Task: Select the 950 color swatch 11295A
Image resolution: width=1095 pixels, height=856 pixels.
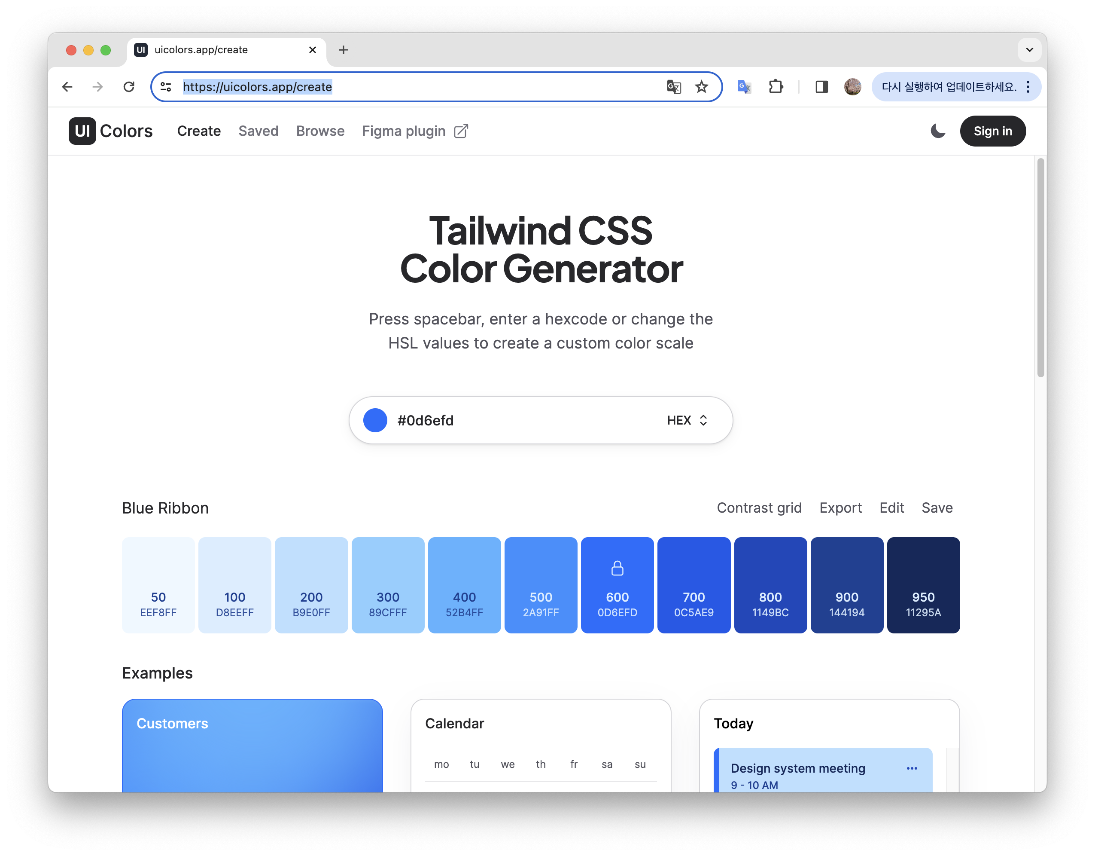Action: point(923,585)
